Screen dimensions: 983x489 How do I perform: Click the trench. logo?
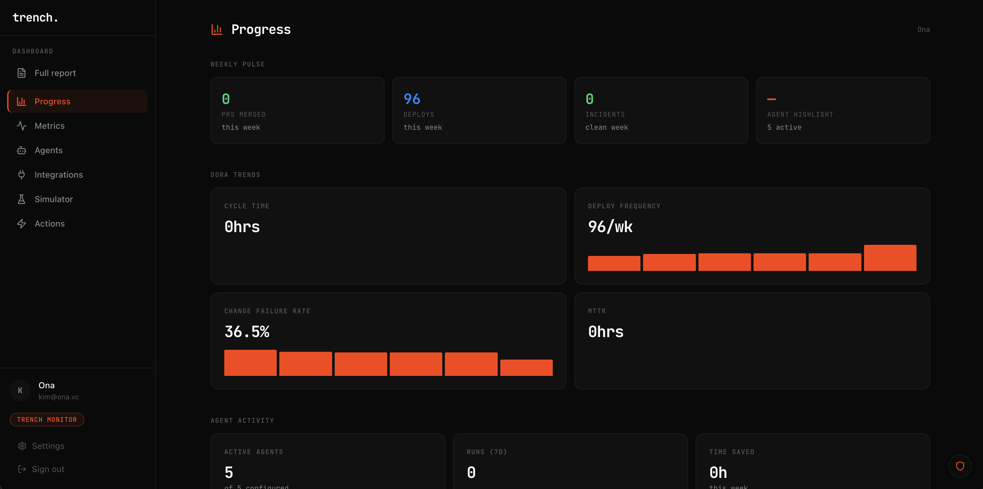click(x=35, y=18)
